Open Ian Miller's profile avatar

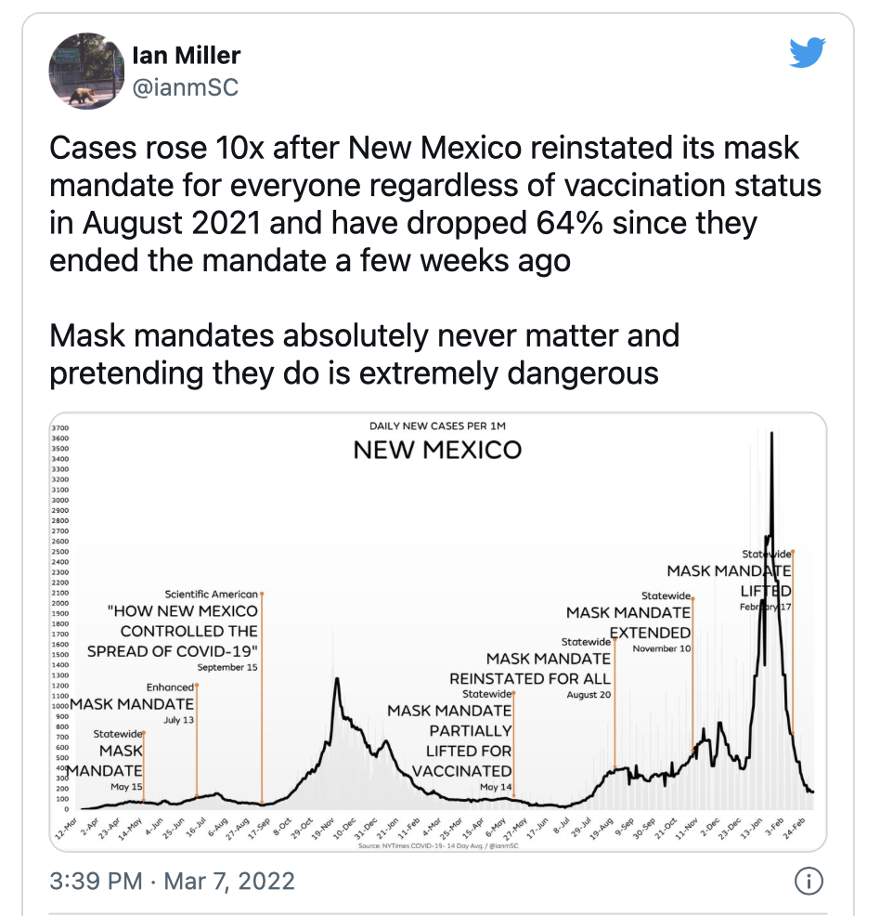86,71
